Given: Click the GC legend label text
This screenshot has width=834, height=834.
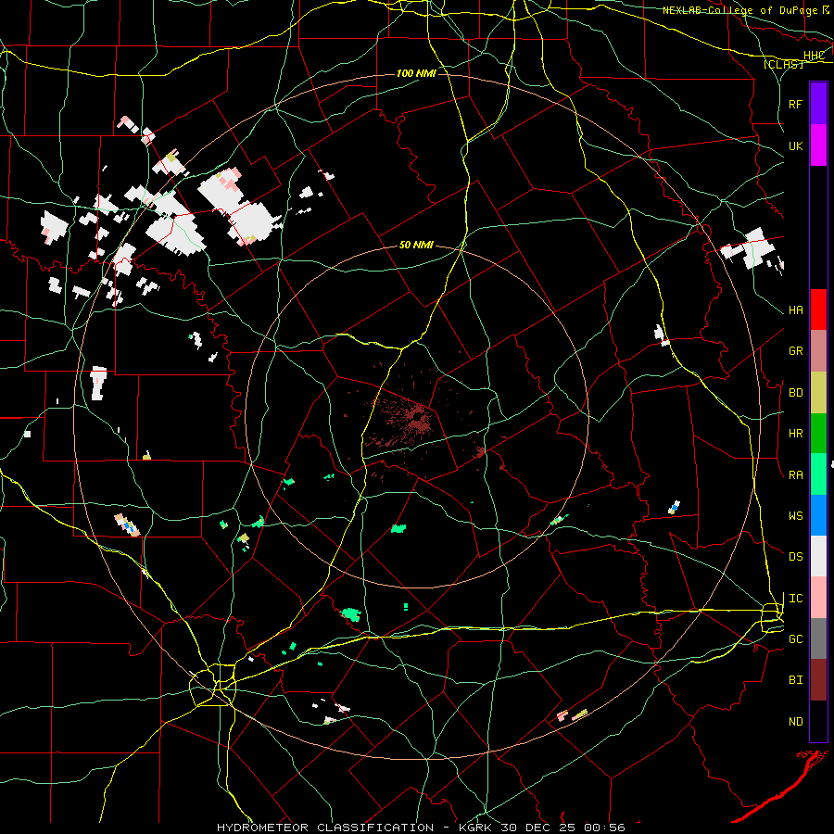Looking at the screenshot, I should (x=795, y=639).
